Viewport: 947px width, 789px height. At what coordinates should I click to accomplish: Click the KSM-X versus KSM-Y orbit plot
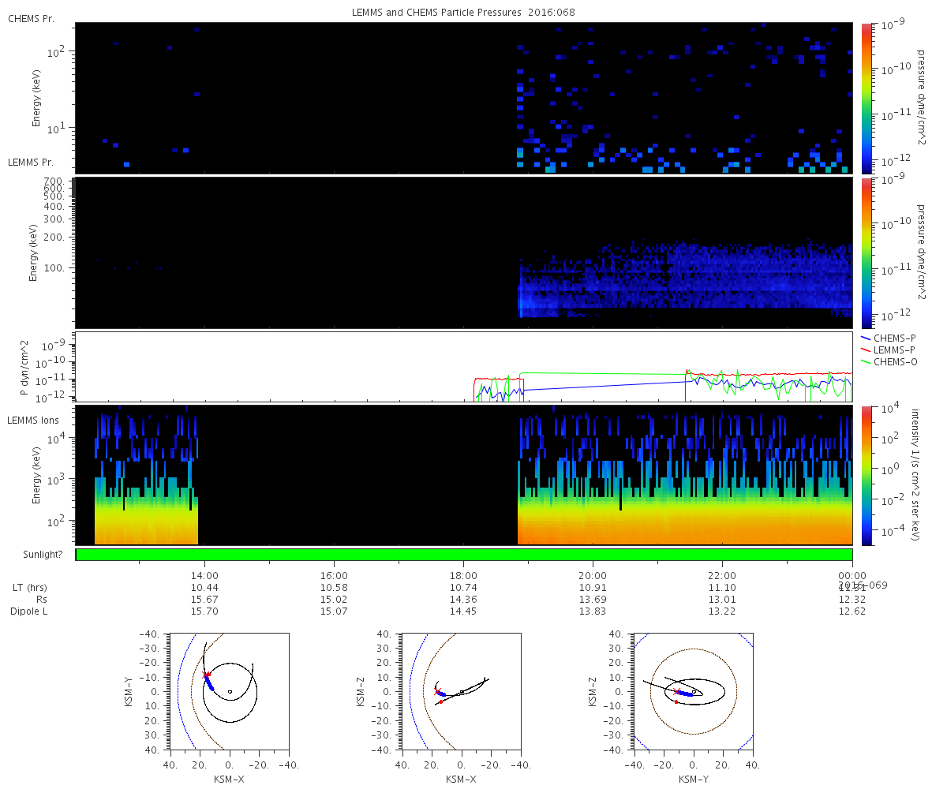(x=229, y=691)
